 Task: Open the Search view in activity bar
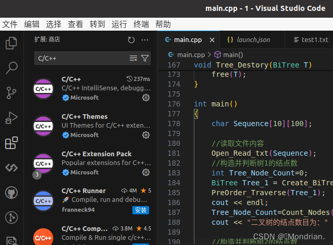click(x=11, y=68)
